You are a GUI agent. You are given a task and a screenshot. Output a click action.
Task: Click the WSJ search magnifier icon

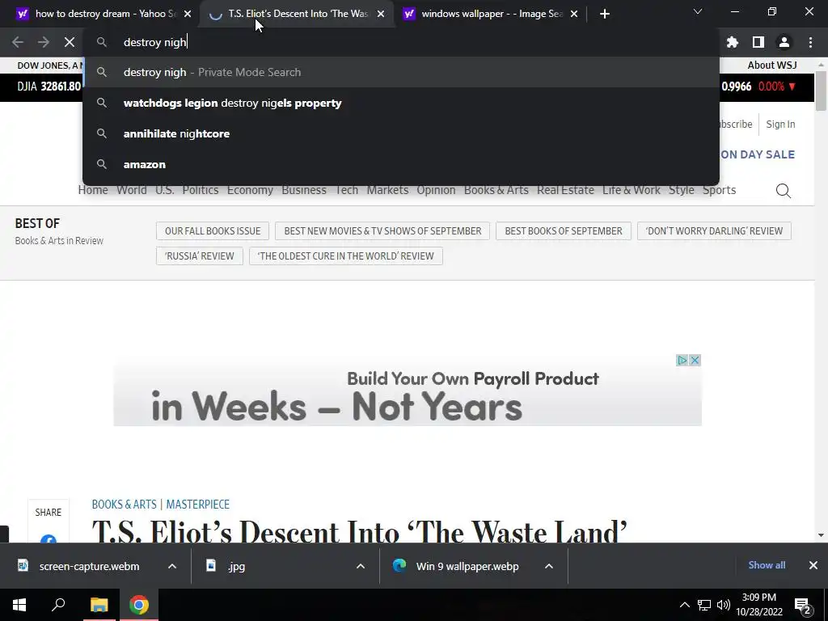[783, 191]
